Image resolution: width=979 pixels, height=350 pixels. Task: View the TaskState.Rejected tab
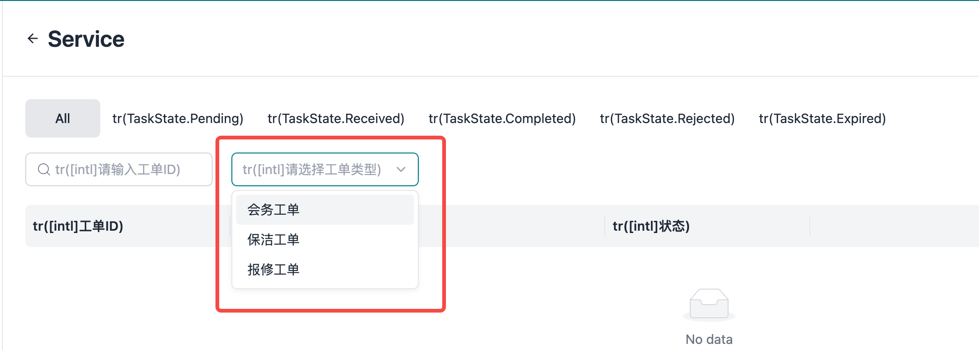point(667,118)
